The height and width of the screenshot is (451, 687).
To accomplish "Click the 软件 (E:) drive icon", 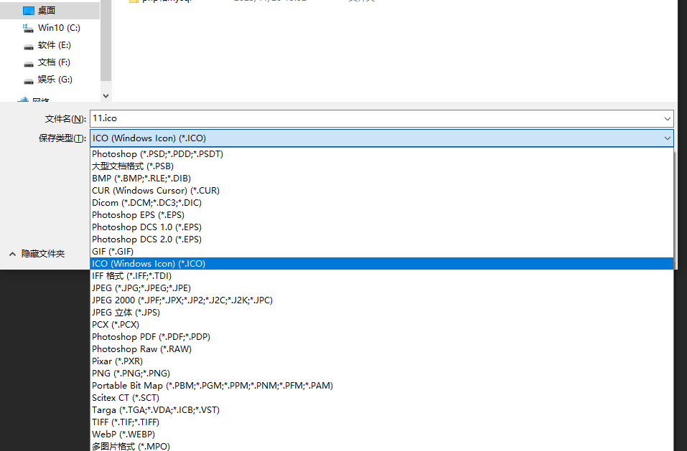I will pos(28,45).
